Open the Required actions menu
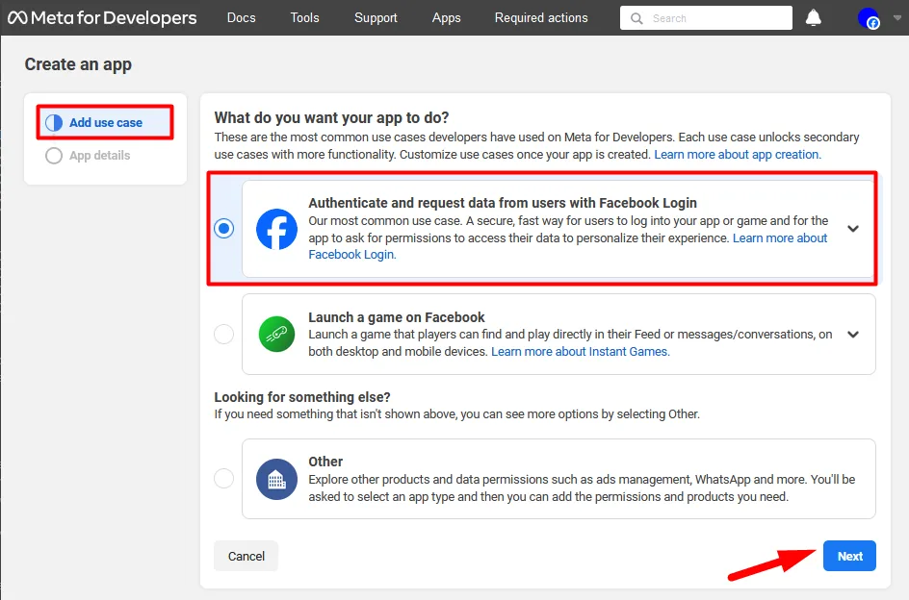The image size is (909, 600). pyautogui.click(x=540, y=17)
